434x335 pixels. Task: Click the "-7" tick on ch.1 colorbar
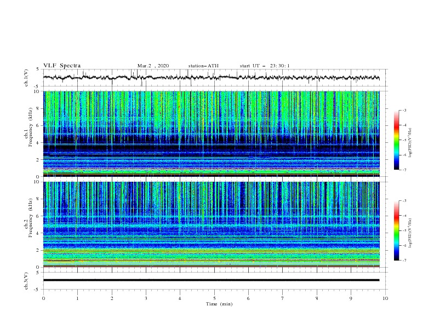click(404, 170)
